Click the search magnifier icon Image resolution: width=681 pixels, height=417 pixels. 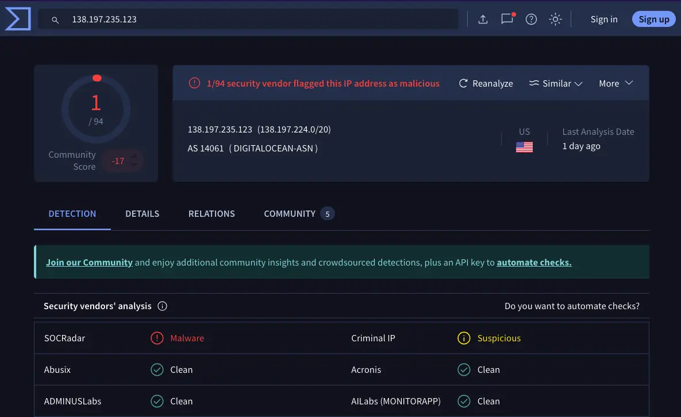pos(55,20)
